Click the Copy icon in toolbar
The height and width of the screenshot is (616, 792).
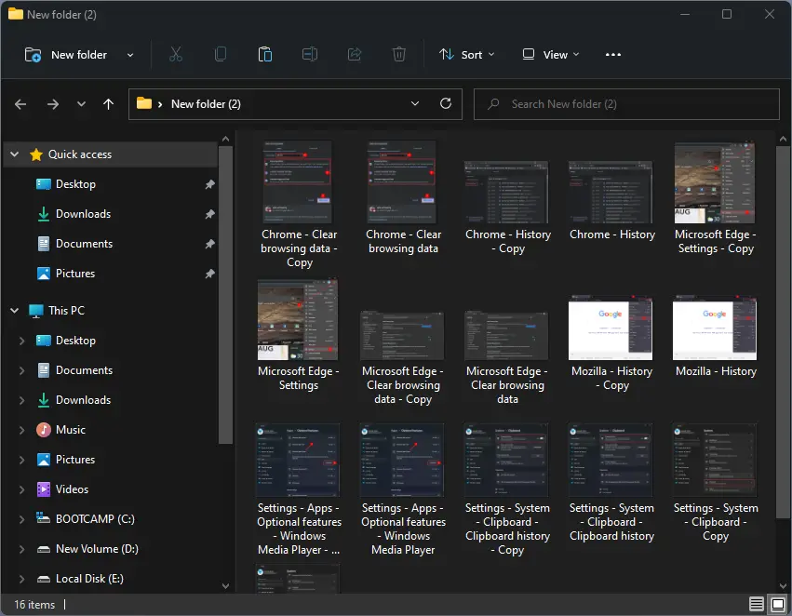pos(221,55)
